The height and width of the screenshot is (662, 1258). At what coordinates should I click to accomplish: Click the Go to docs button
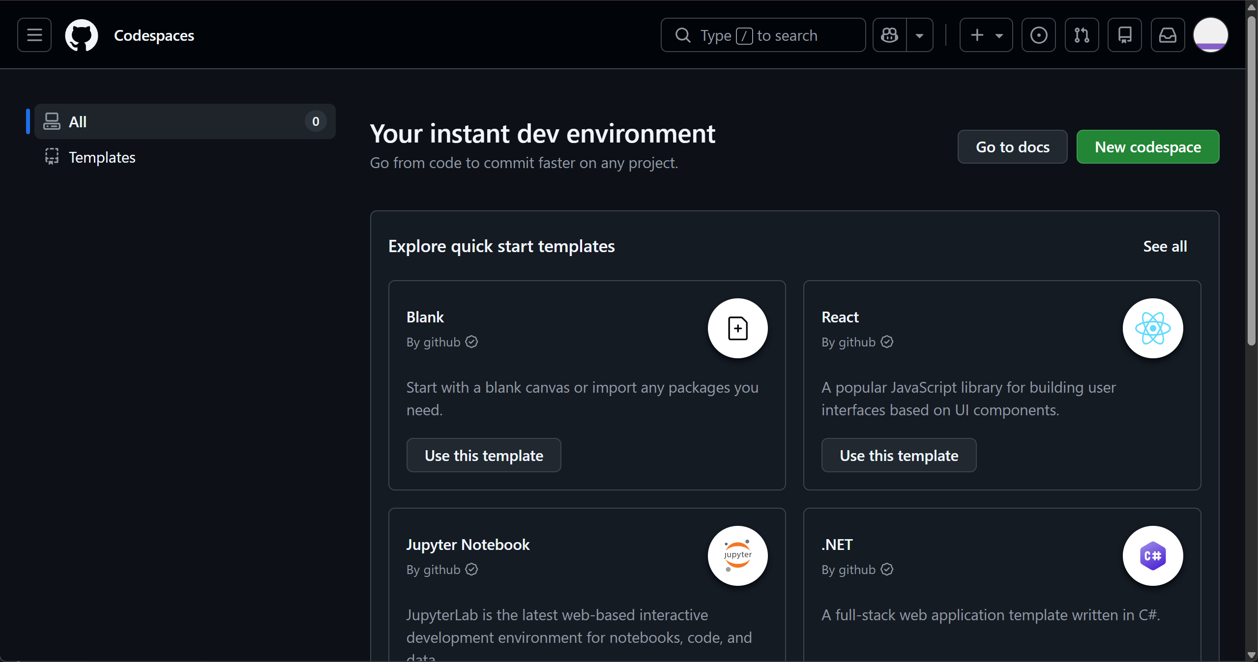pos(1013,147)
